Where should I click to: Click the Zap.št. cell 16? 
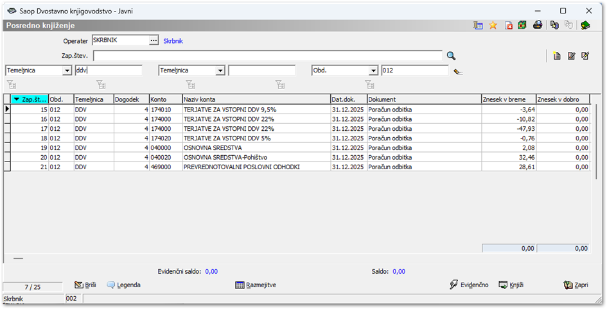[x=30, y=119]
